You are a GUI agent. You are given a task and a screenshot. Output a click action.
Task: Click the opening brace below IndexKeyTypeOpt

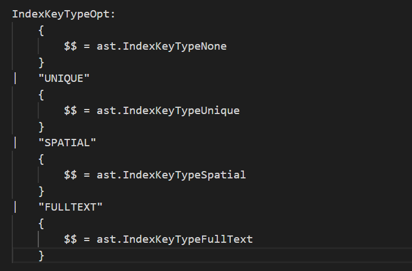(41, 30)
